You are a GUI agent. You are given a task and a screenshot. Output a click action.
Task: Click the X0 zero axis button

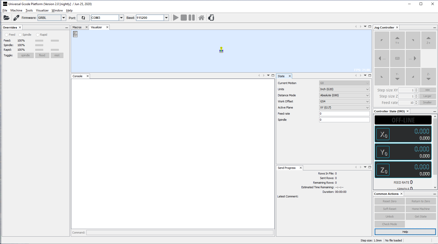tap(383, 134)
